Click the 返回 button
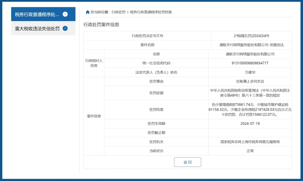This screenshot has height=181, width=303. point(187,162)
